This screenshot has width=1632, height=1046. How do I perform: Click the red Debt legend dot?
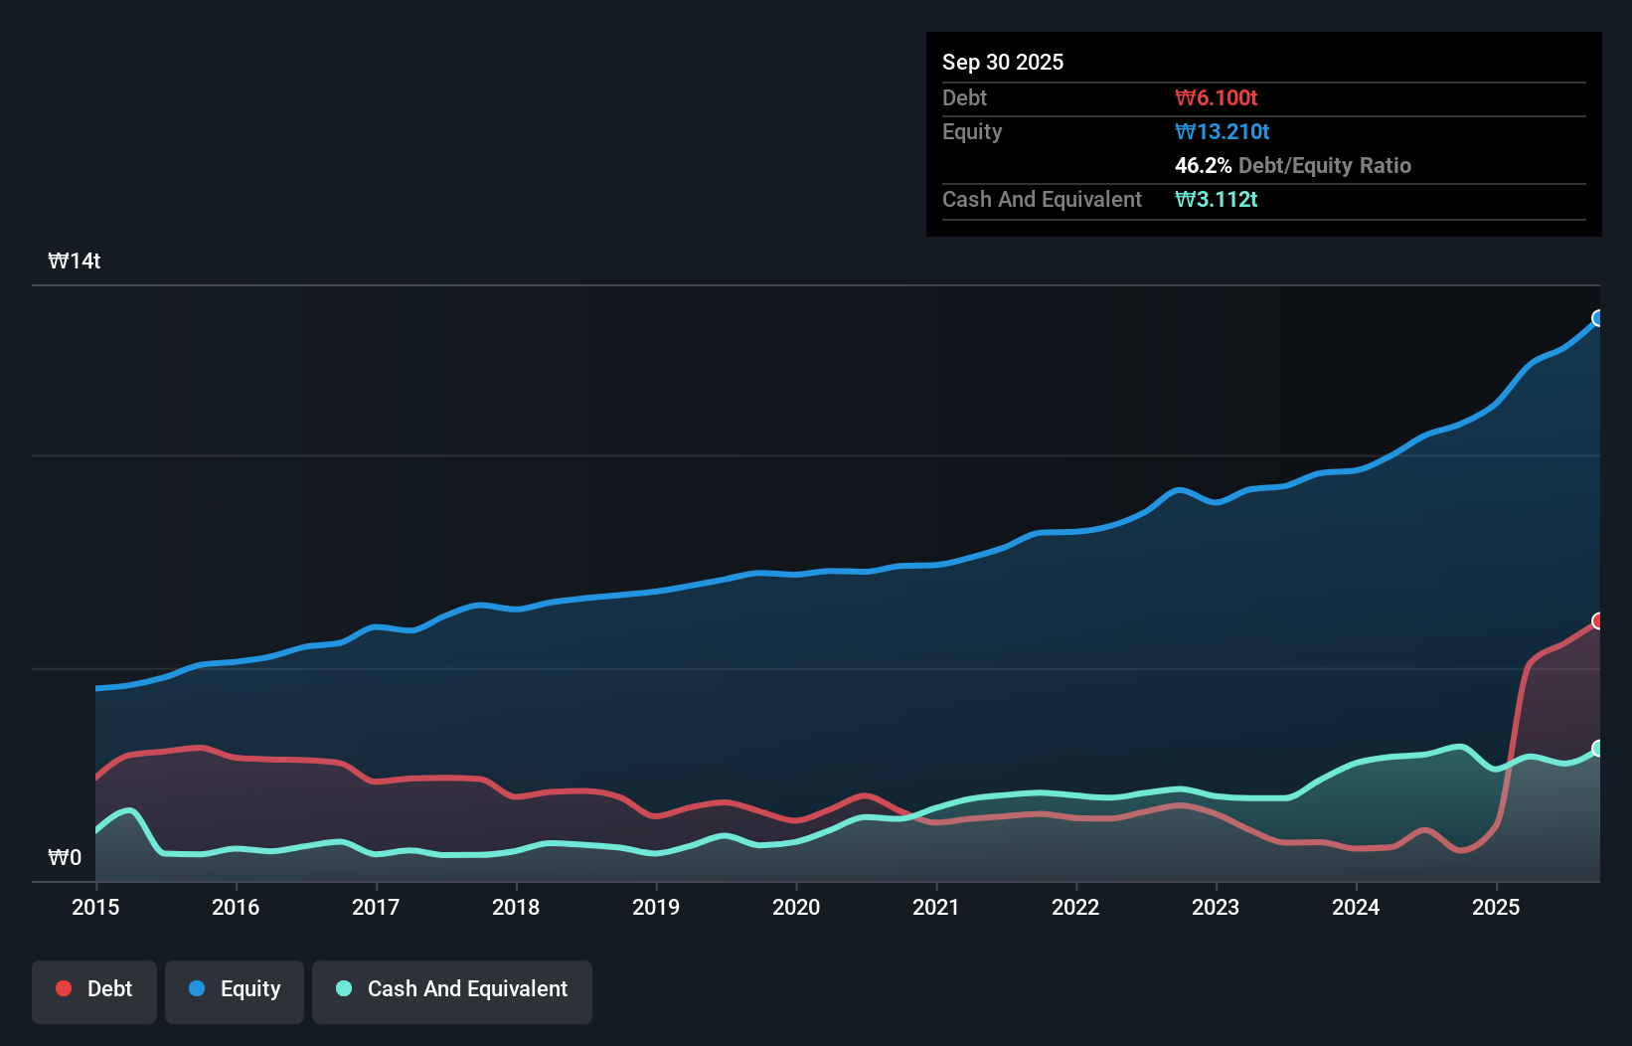click(x=62, y=988)
